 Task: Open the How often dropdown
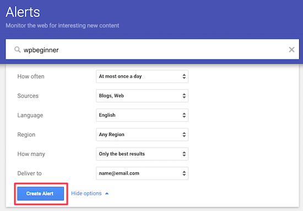[x=142, y=77]
